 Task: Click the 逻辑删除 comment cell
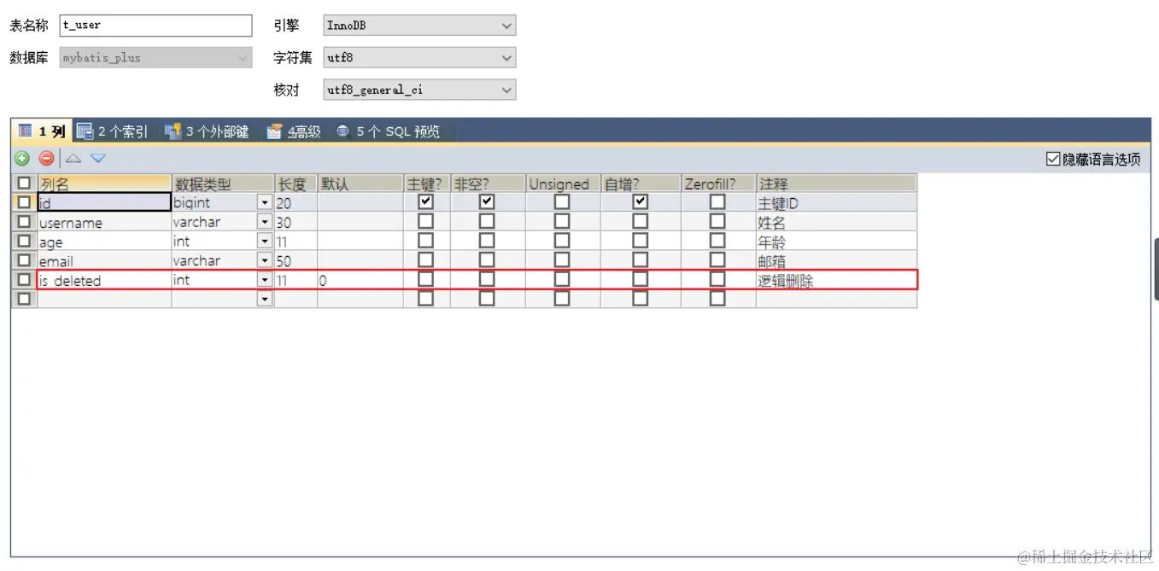[836, 280]
